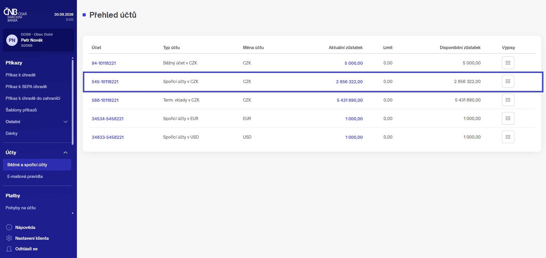
Task: Click the EUR account's actual balance 1 000,00
Action: [x=354, y=119]
